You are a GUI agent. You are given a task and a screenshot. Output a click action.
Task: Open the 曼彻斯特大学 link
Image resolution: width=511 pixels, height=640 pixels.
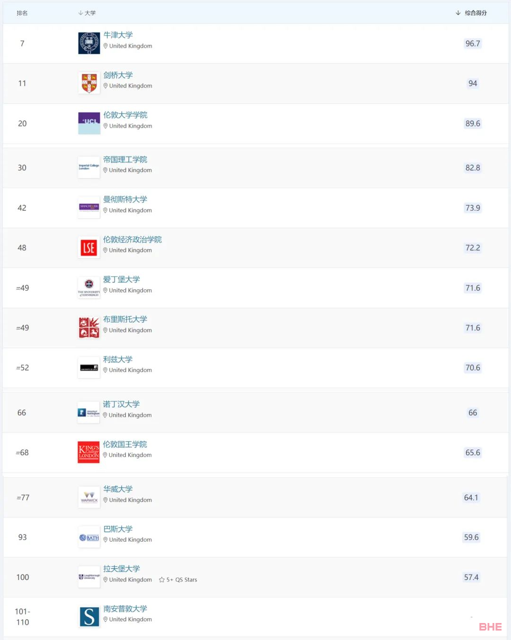125,199
